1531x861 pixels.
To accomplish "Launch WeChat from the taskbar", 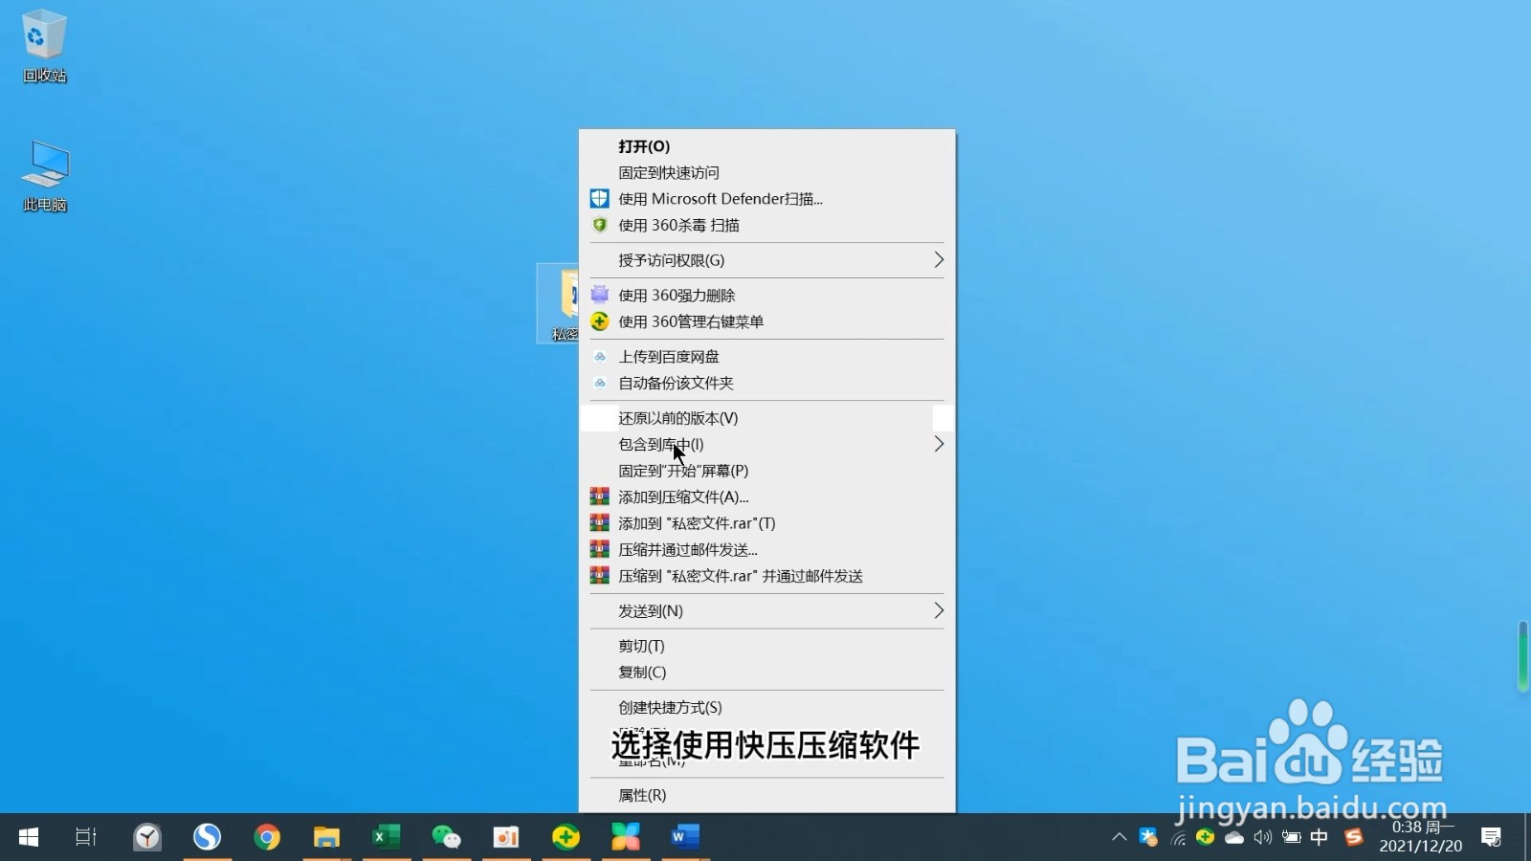I will tap(446, 837).
